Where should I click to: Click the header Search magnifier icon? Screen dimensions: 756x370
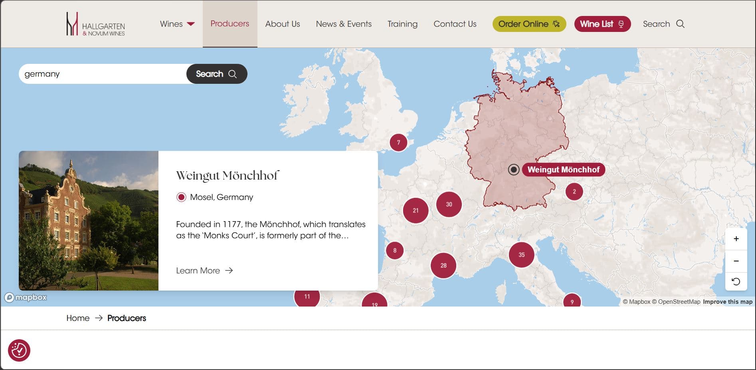pos(681,24)
